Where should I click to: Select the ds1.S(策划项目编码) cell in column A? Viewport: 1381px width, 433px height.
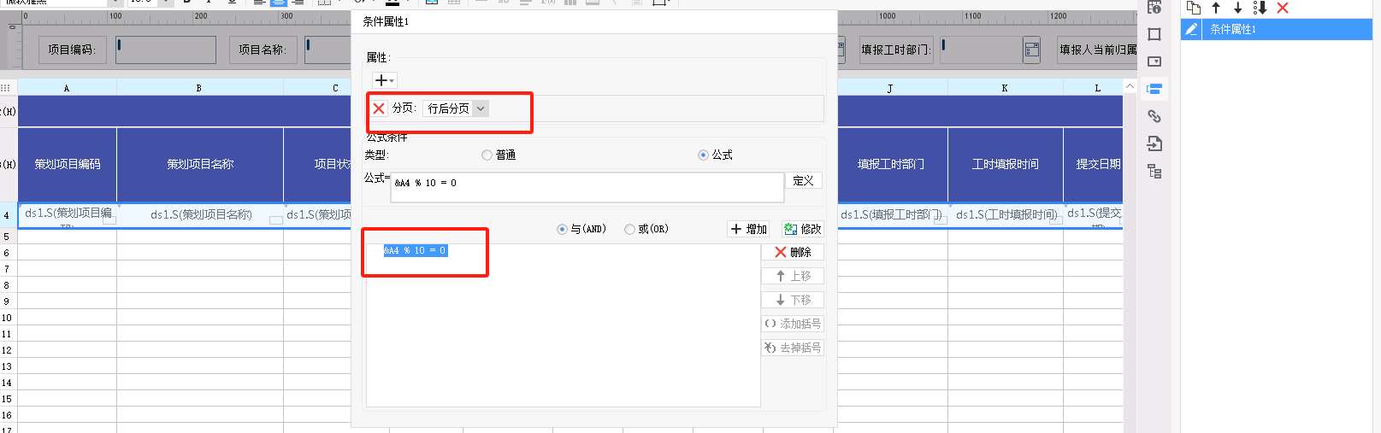(x=67, y=215)
